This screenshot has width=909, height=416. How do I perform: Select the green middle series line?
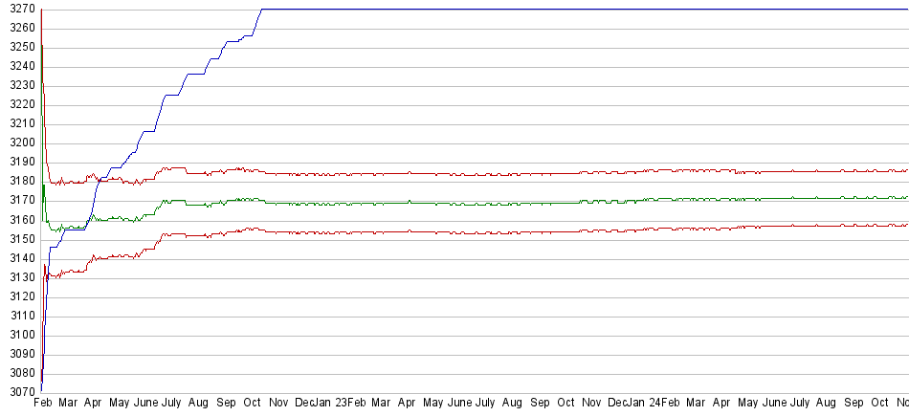478,203
